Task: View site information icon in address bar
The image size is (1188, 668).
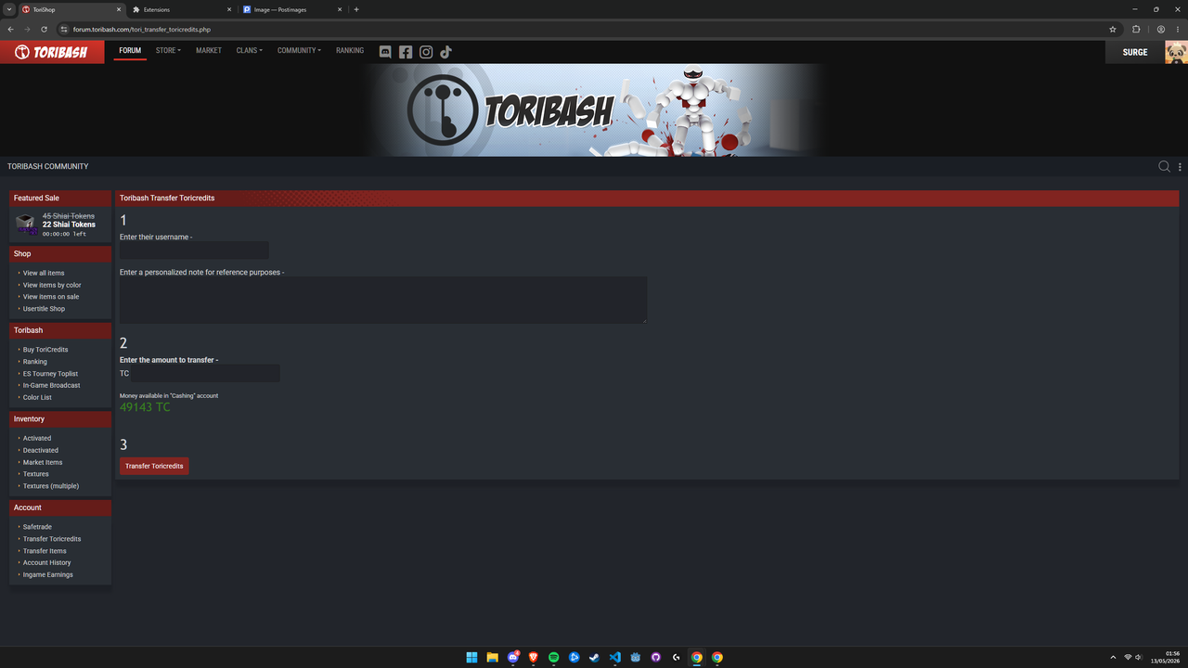Action: pos(64,29)
